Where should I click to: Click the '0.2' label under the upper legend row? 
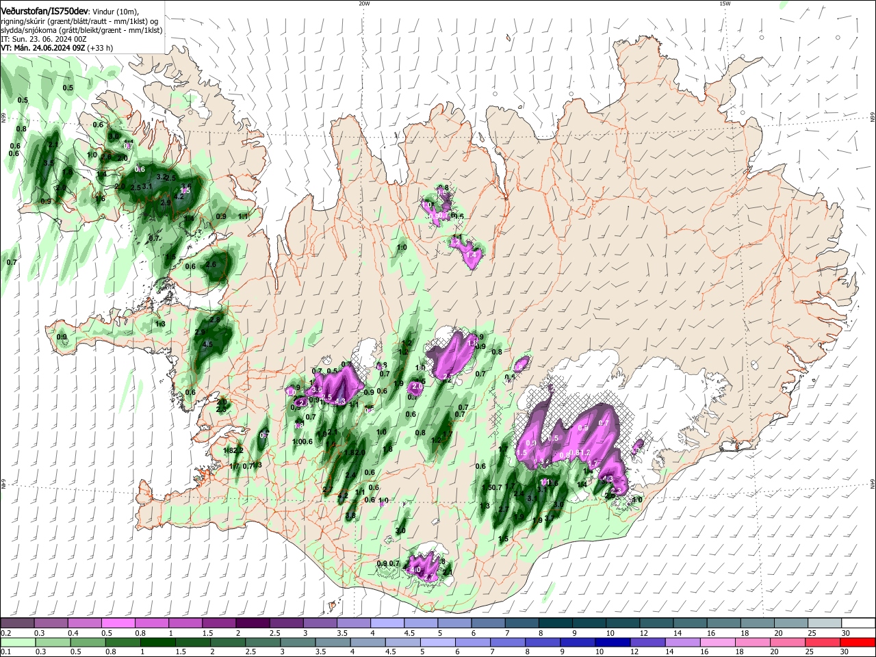5,633
